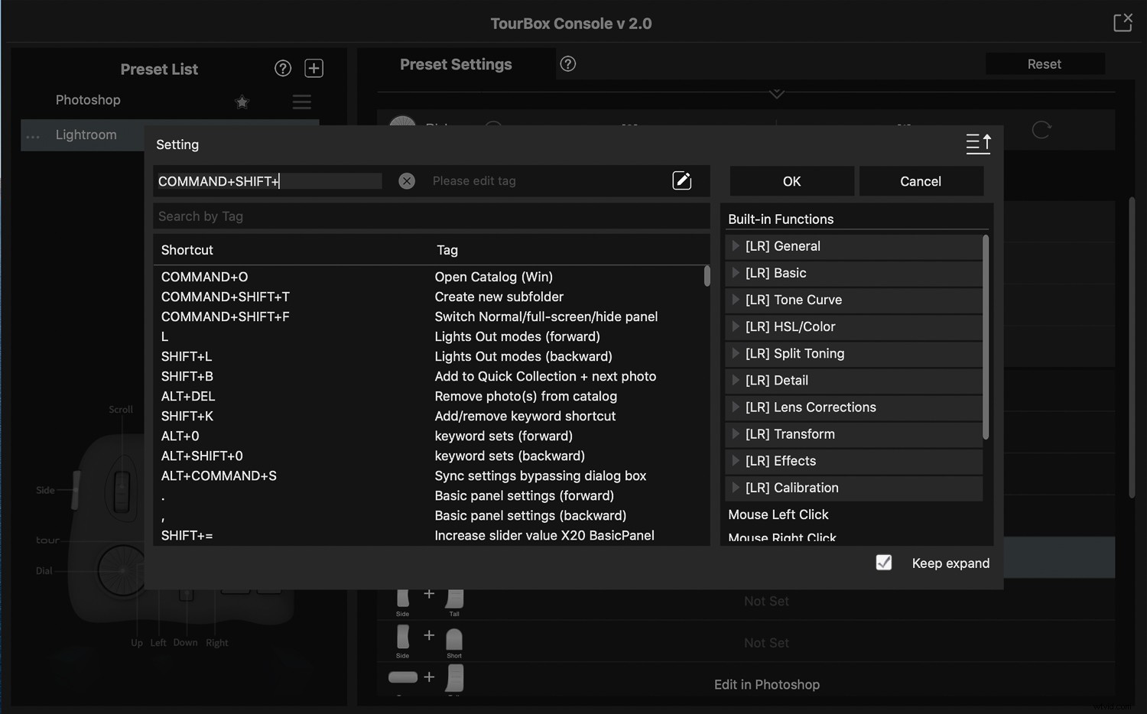
Task: Click the circular reset arrow icon near Reset
Action: click(x=1041, y=130)
